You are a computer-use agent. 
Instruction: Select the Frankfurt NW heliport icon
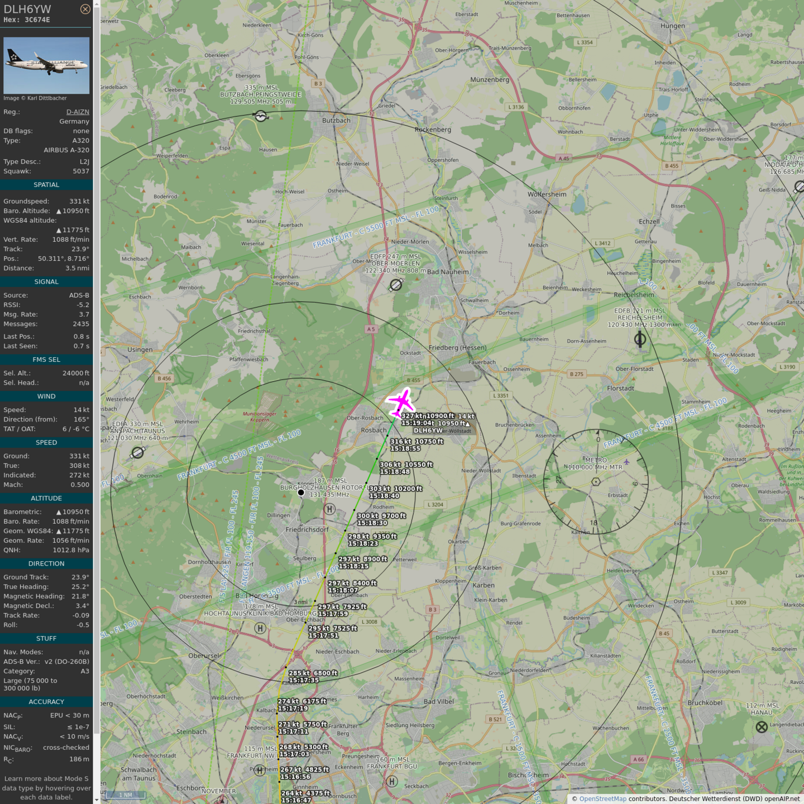tap(260, 770)
